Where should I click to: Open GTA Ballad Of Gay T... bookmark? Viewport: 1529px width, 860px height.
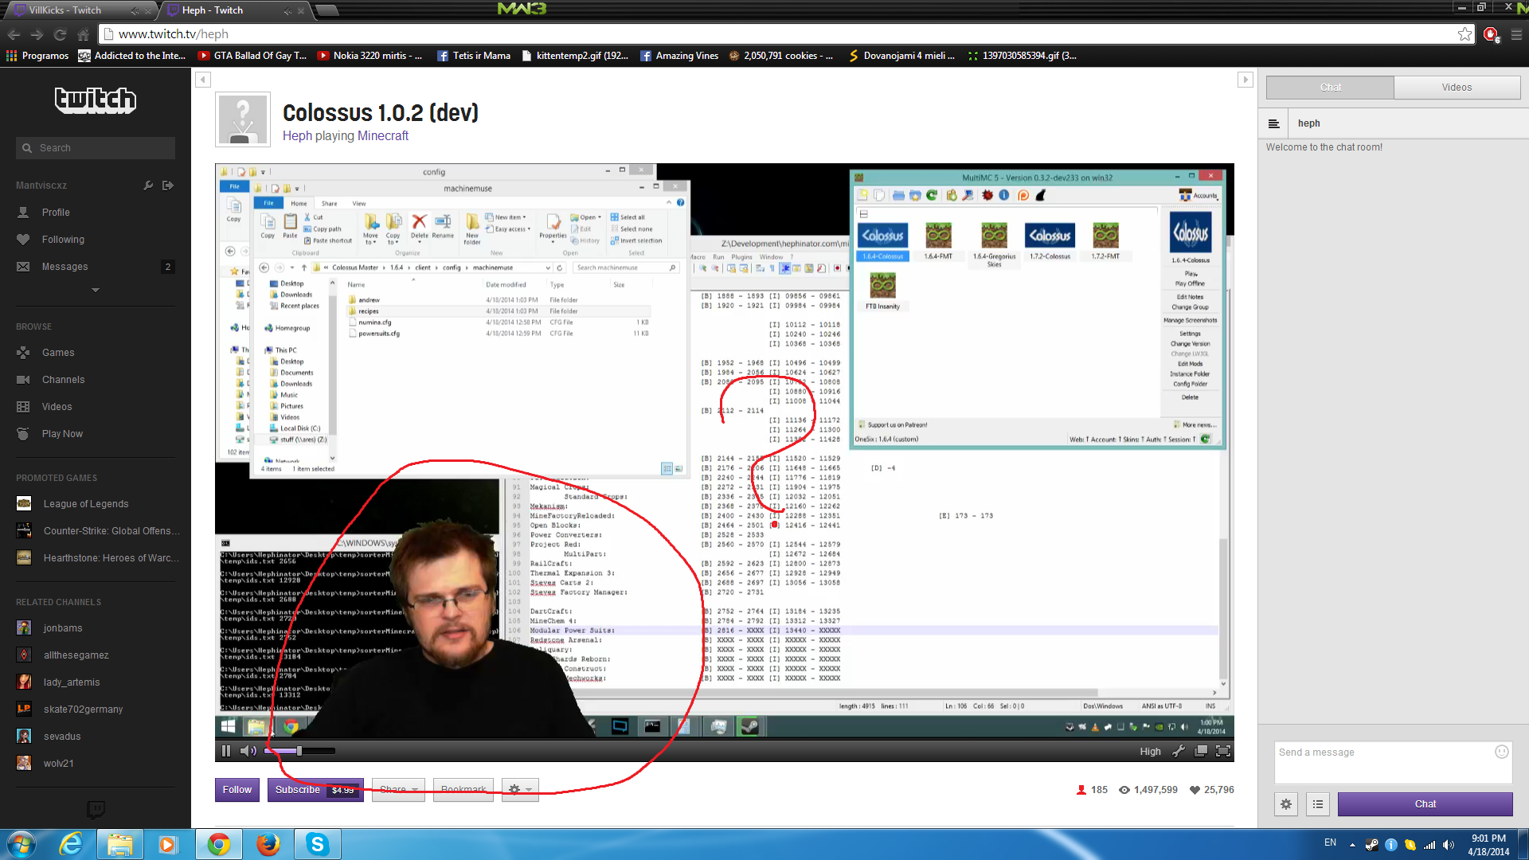coord(252,56)
